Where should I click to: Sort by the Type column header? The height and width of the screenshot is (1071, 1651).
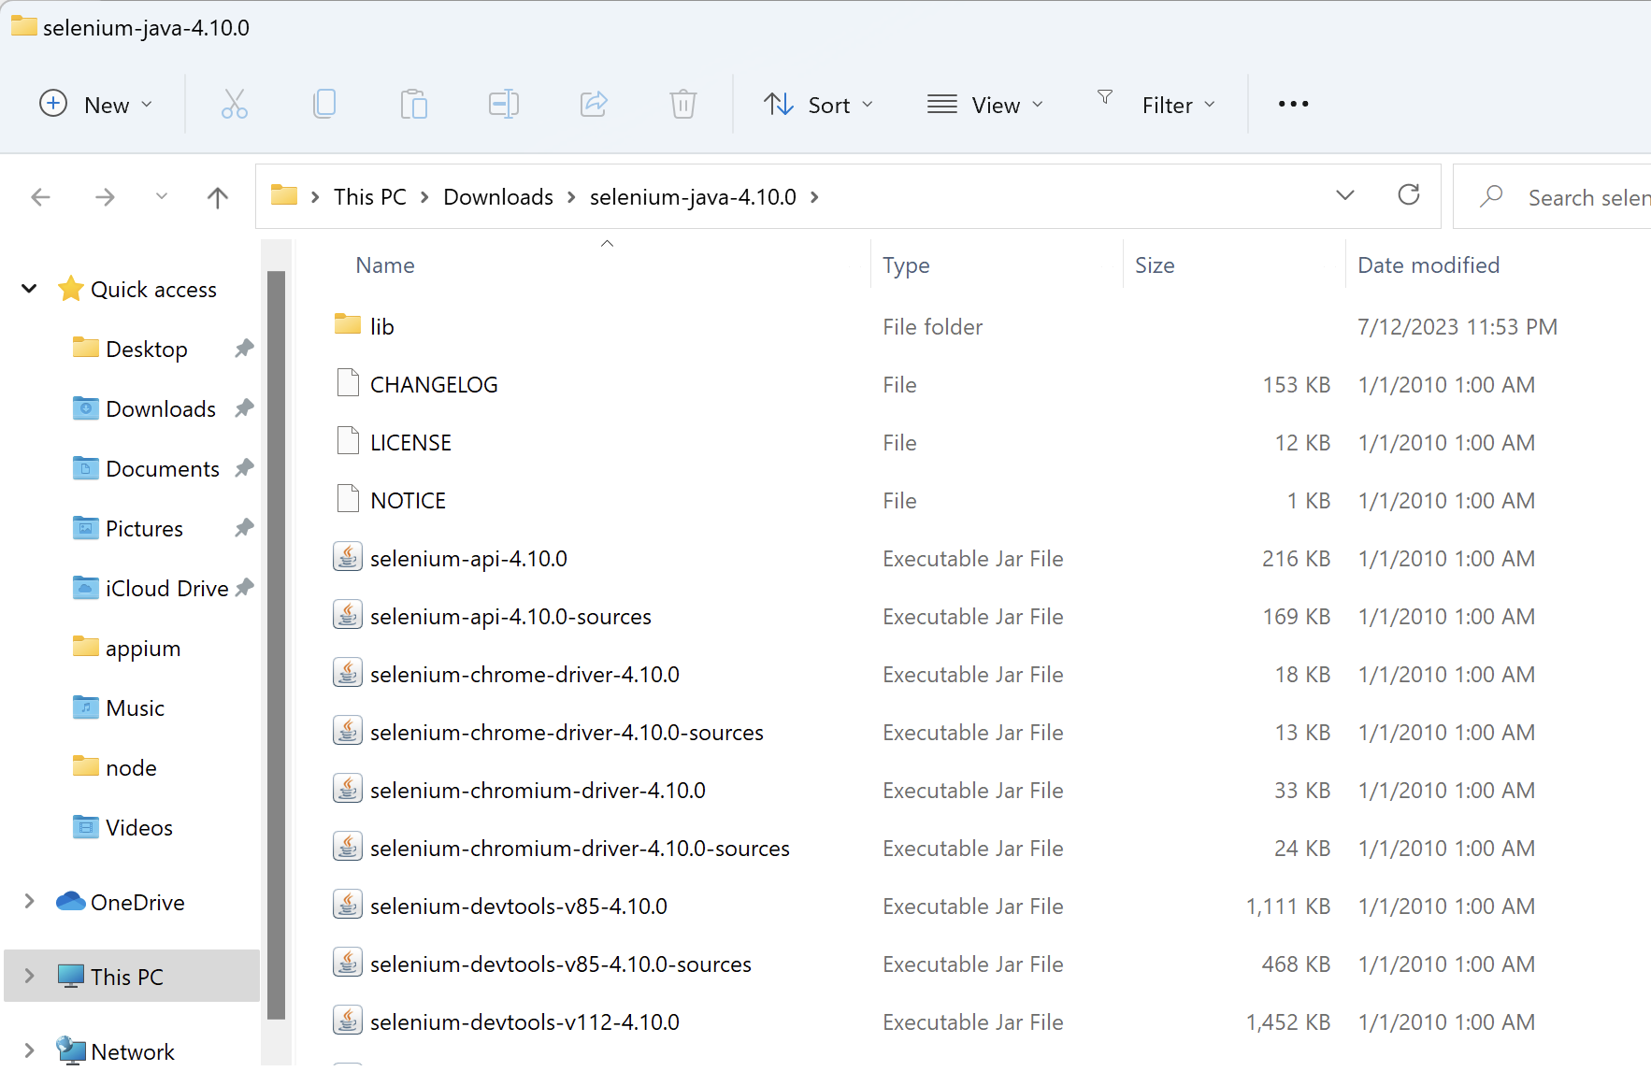pyautogui.click(x=906, y=265)
